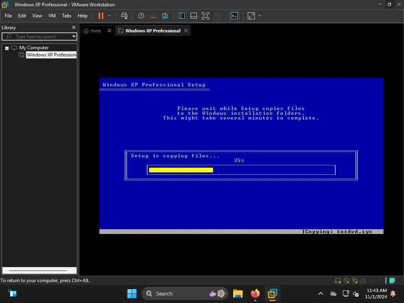Viewport: 404px width, 303px height.
Task: Click the taskbar Search box
Action: (x=185, y=294)
